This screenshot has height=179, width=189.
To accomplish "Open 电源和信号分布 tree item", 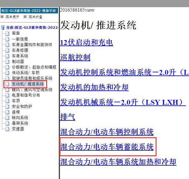I will point(26,95).
